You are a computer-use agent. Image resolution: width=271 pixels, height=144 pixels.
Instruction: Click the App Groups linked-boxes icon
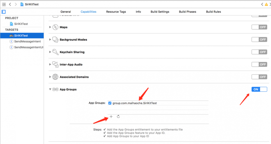[55, 90]
